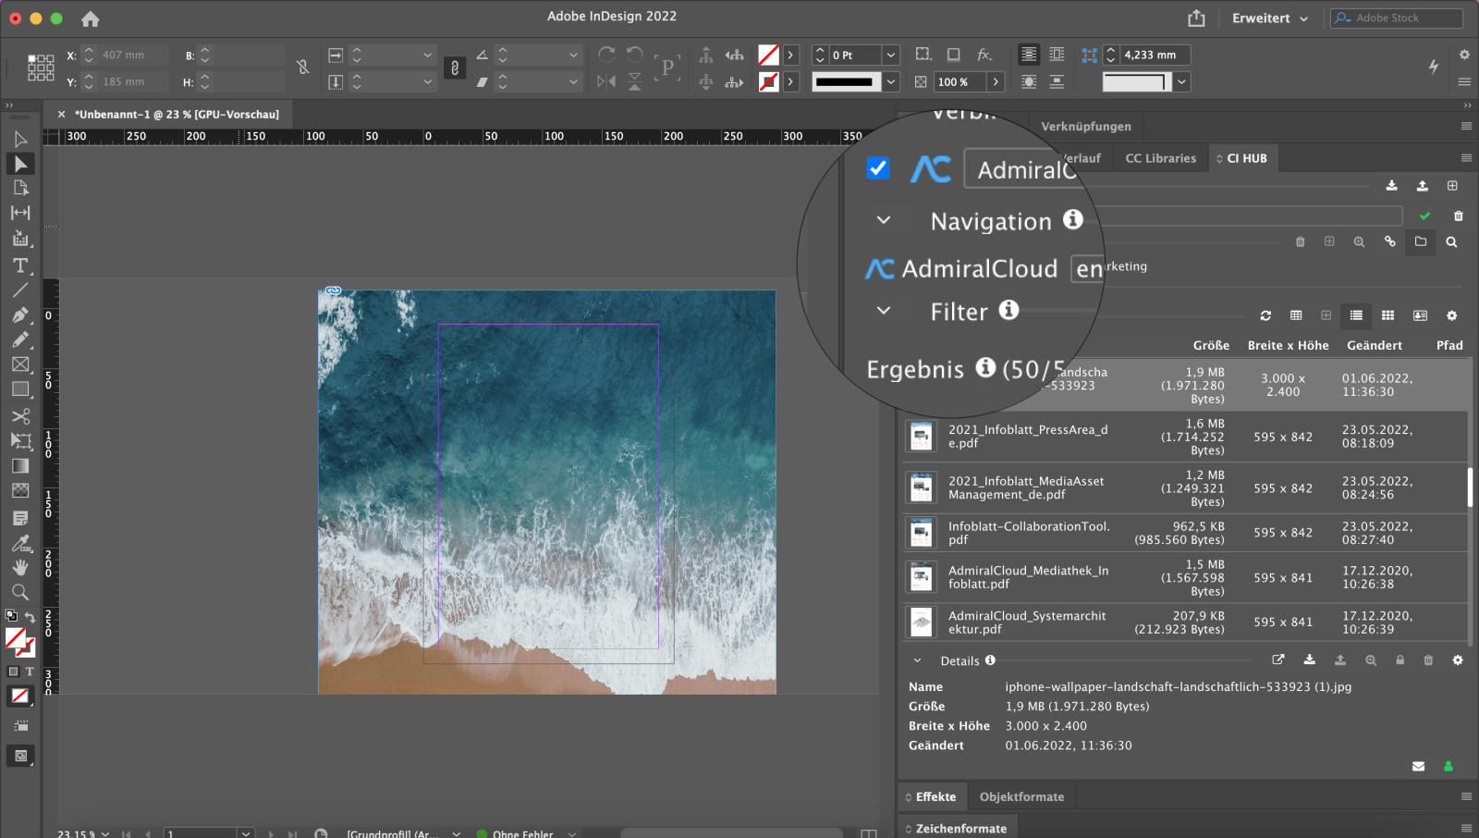
Task: Open the Objektformate tab
Action: click(x=1021, y=796)
